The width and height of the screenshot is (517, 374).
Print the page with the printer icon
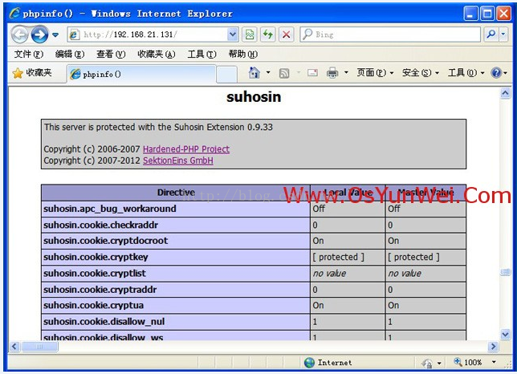point(332,73)
